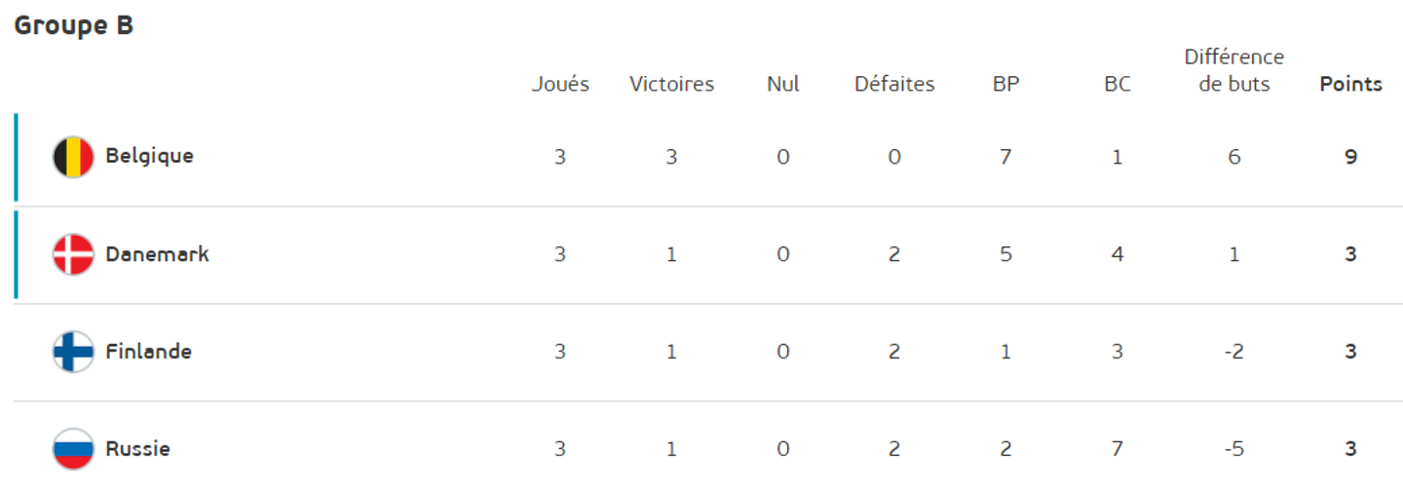Viewport: 1403px width, 489px height.
Task: Select the BC column header
Action: (x=1117, y=84)
